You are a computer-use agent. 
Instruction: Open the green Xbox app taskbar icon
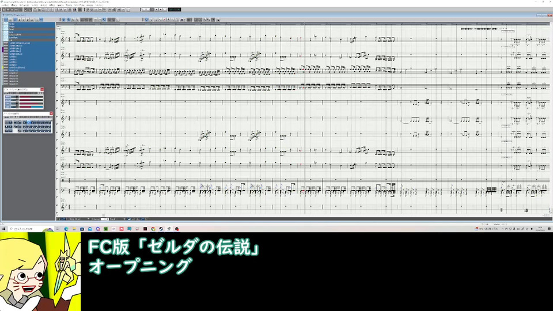(x=105, y=229)
